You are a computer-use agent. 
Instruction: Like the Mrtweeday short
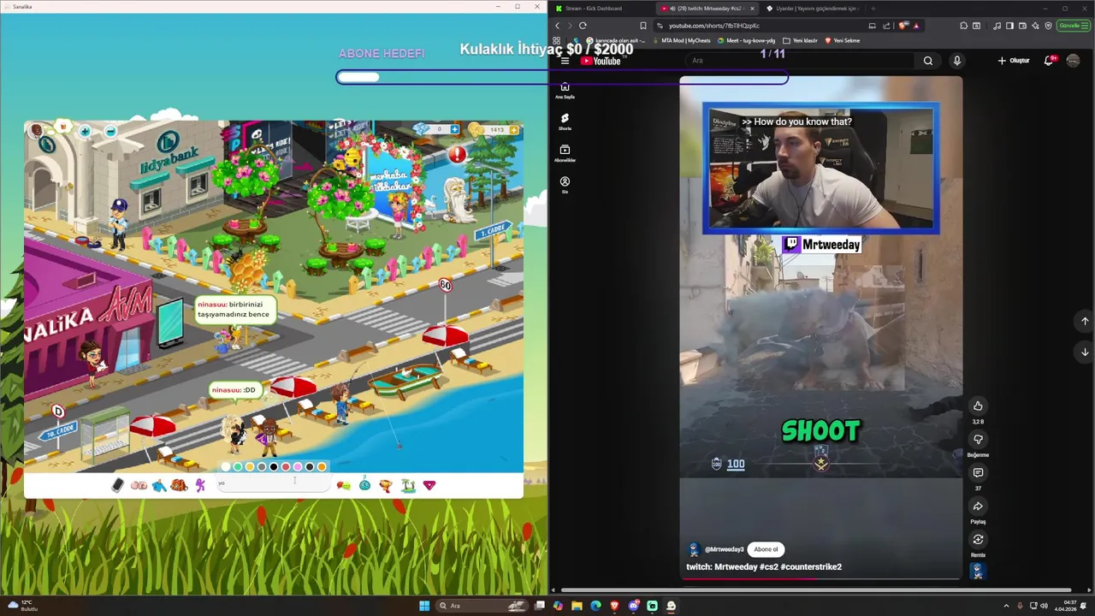pos(978,406)
